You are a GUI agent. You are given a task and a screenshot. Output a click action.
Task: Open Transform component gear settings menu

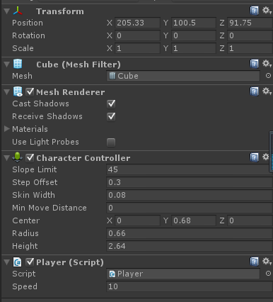click(x=267, y=11)
